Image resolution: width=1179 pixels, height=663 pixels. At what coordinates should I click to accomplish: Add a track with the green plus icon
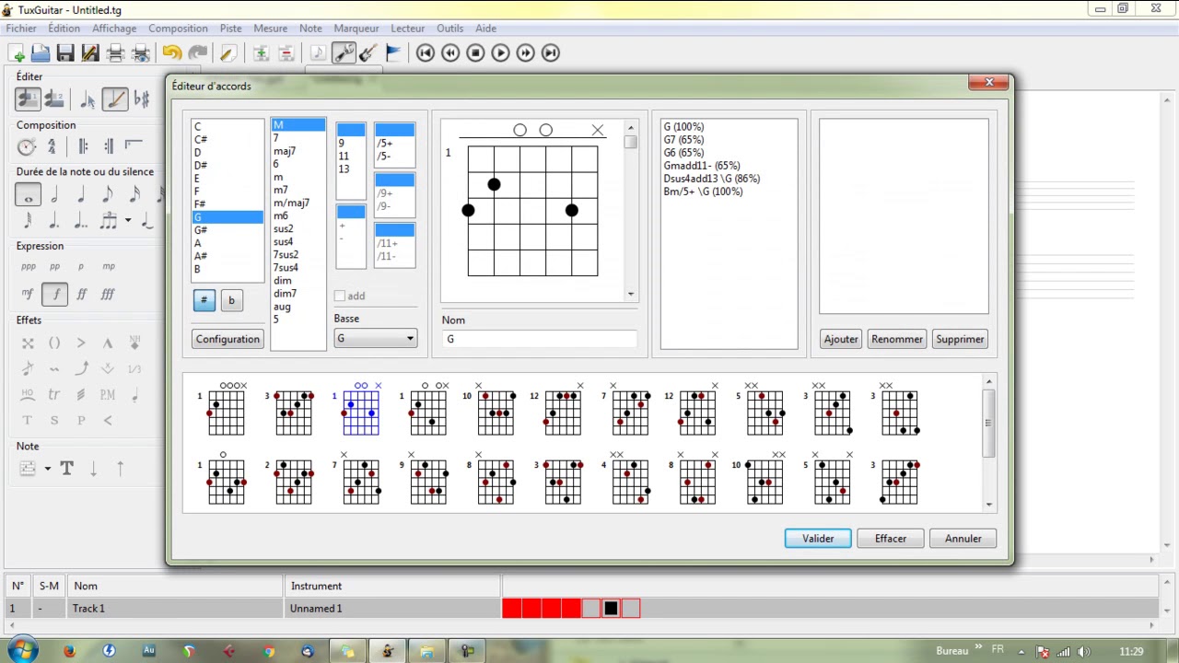tap(261, 53)
